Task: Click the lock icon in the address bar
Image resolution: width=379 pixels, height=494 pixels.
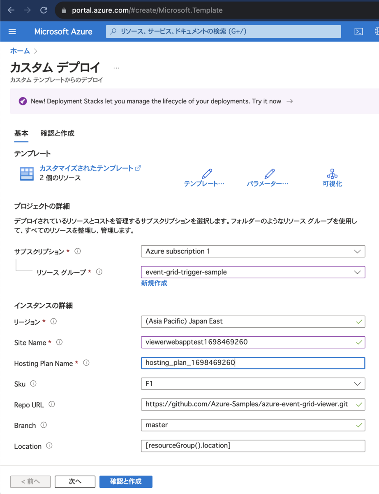Action: [x=64, y=11]
